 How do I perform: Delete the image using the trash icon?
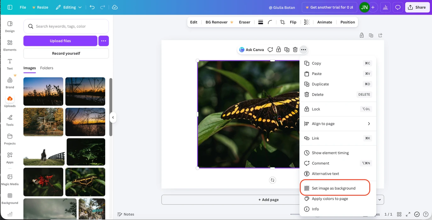295,49
